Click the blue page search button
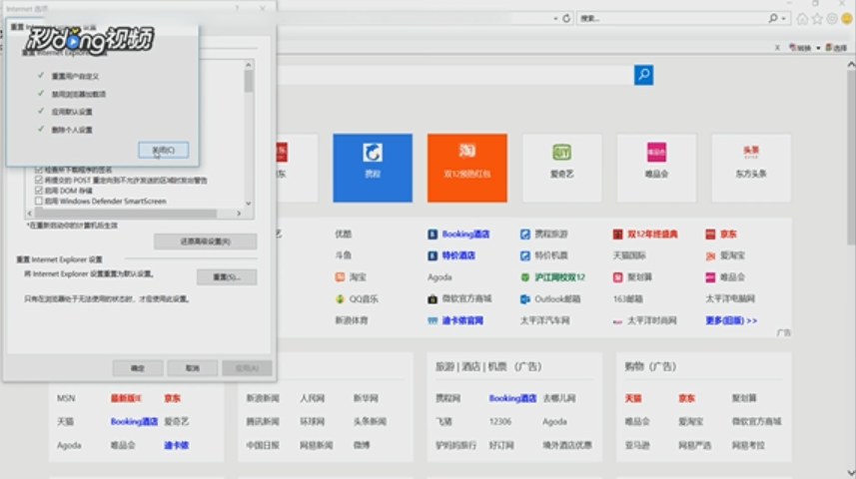The height and width of the screenshot is (479, 856). [x=643, y=75]
